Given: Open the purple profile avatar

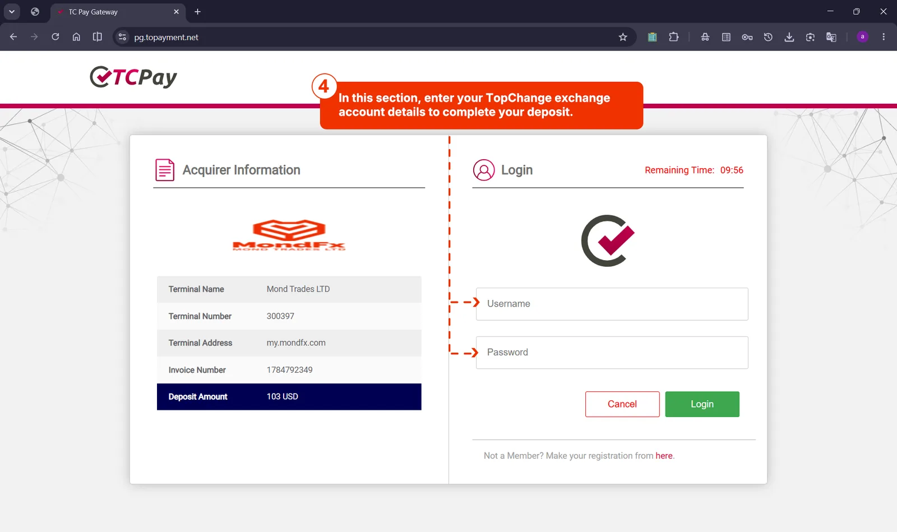Looking at the screenshot, I should [862, 37].
